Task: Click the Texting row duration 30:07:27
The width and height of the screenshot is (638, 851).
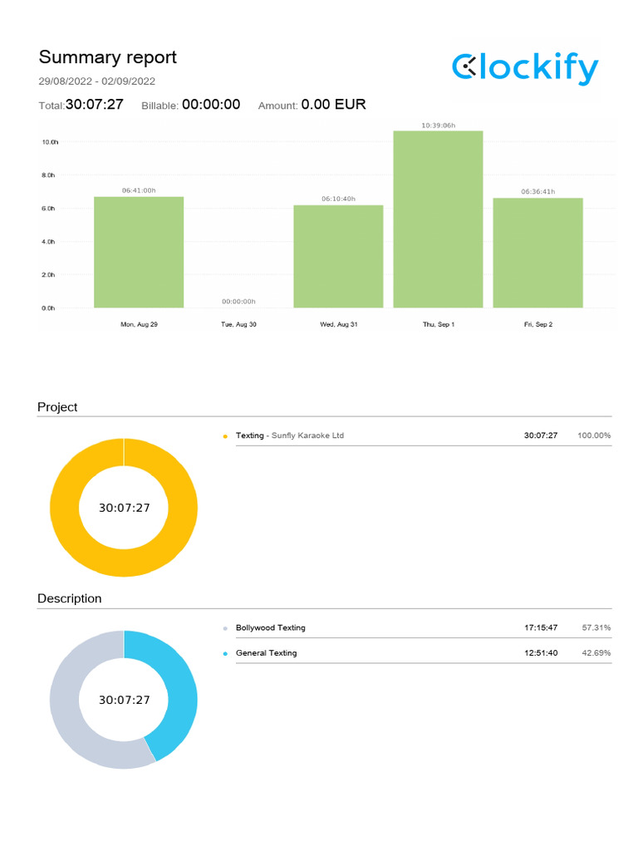Action: pyautogui.click(x=541, y=435)
